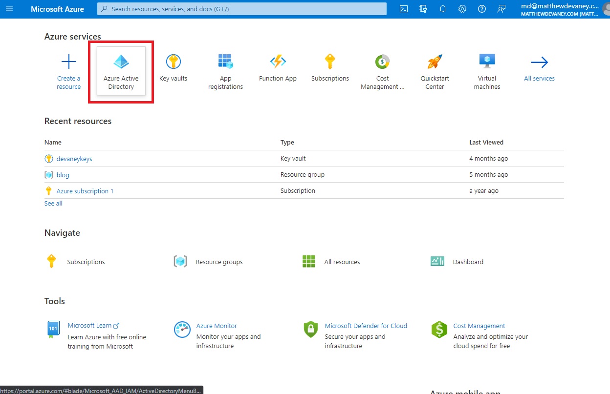The height and width of the screenshot is (394, 610).
Task: Open the Help pane
Action: click(482, 9)
